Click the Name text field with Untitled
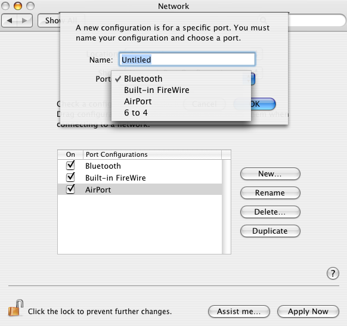This screenshot has height=326, width=347. [x=187, y=59]
